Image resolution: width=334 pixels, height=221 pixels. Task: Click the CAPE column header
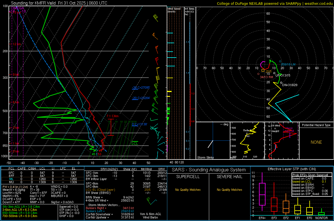tap(22, 169)
